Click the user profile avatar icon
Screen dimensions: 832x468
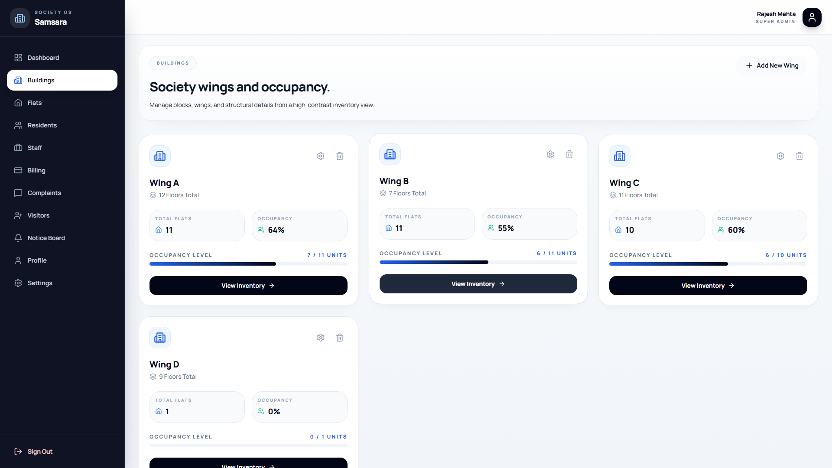pyautogui.click(x=812, y=17)
